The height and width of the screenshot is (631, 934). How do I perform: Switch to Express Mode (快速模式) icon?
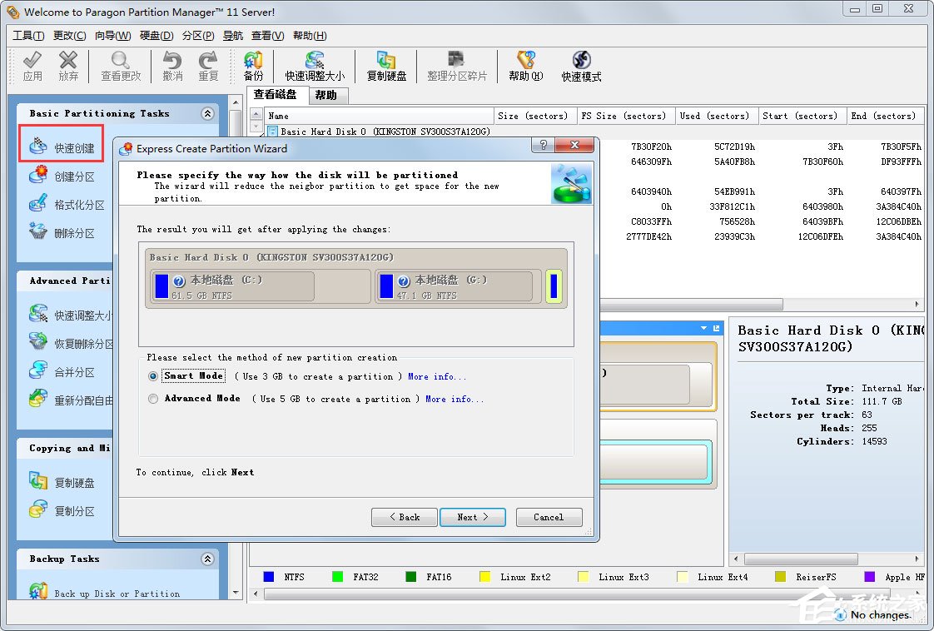[581, 66]
